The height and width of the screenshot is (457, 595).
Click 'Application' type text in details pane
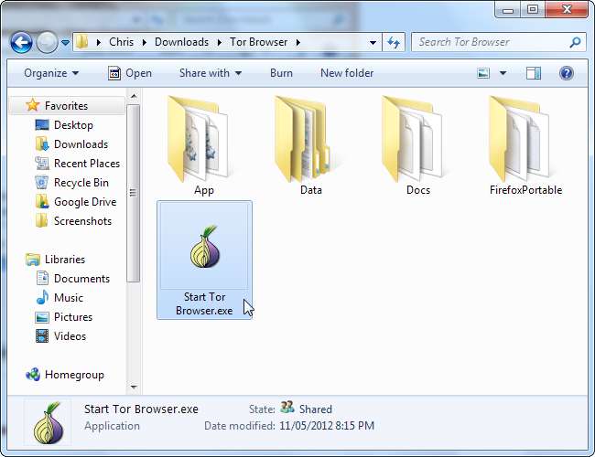click(112, 426)
